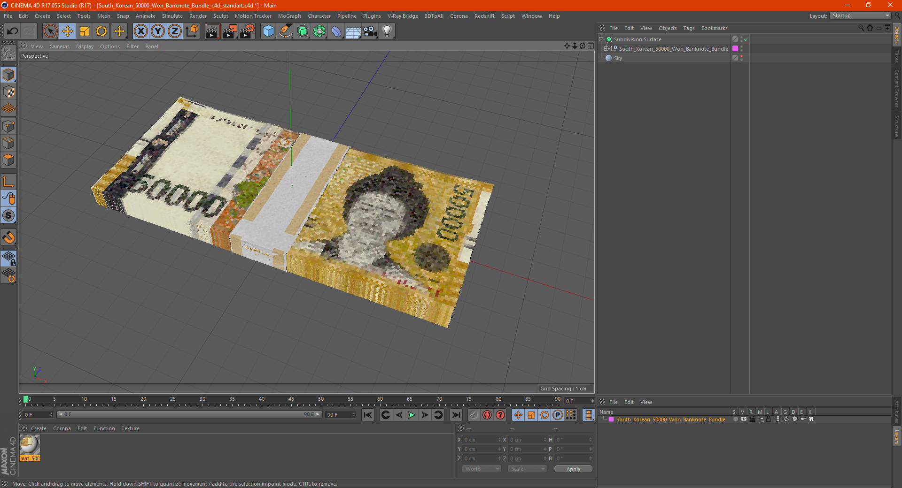Render to Picture Viewer
This screenshot has width=902, height=488.
point(230,31)
